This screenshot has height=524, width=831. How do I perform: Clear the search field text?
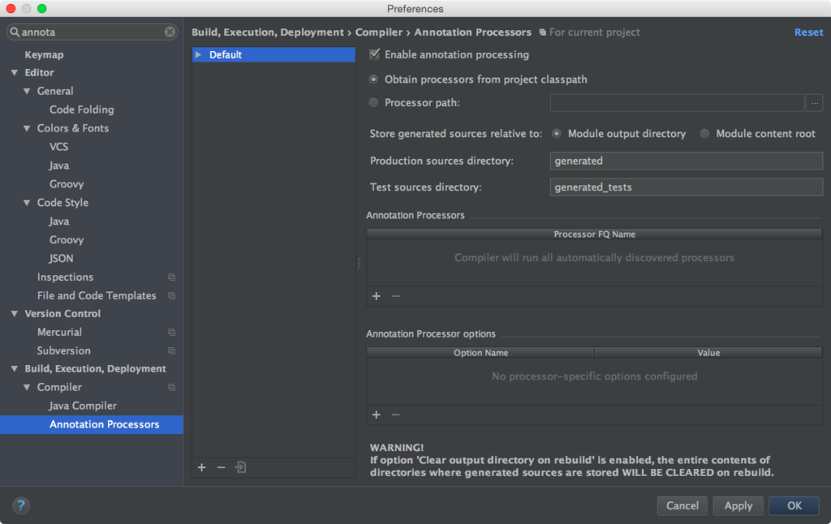tap(170, 32)
